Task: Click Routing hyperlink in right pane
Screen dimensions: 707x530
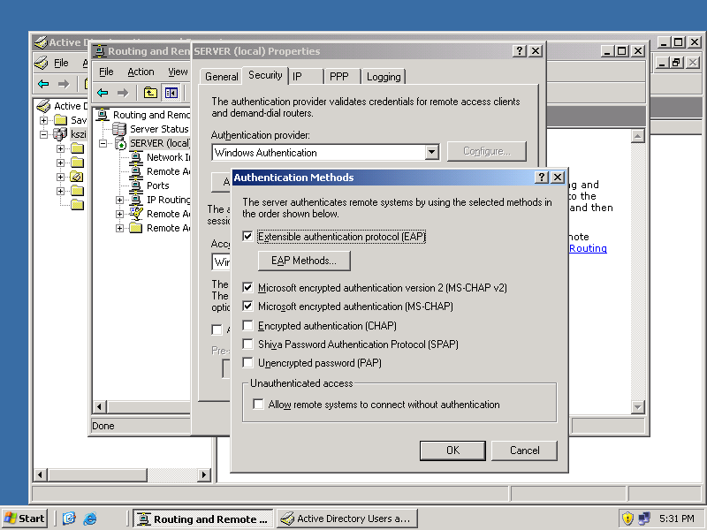Action: [588, 248]
